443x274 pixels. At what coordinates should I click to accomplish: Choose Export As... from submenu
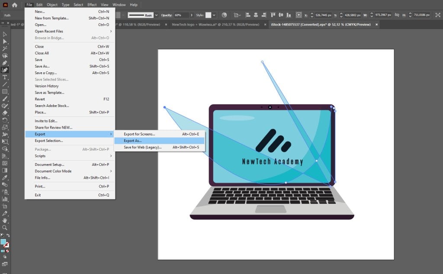(x=159, y=141)
